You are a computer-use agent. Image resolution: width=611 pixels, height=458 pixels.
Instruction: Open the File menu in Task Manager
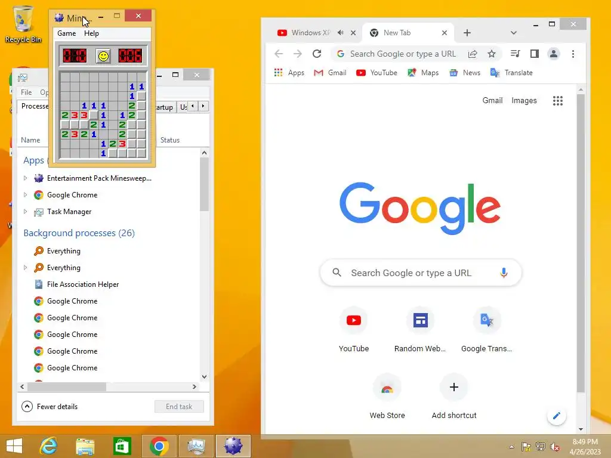click(26, 92)
